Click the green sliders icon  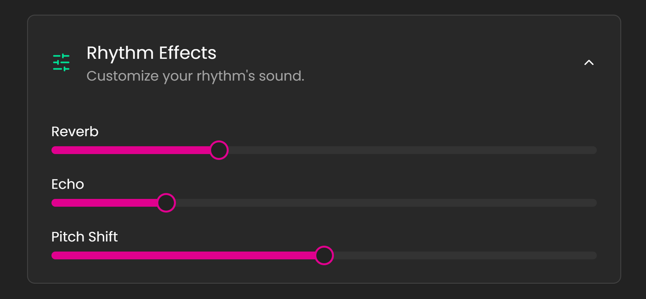pos(61,62)
